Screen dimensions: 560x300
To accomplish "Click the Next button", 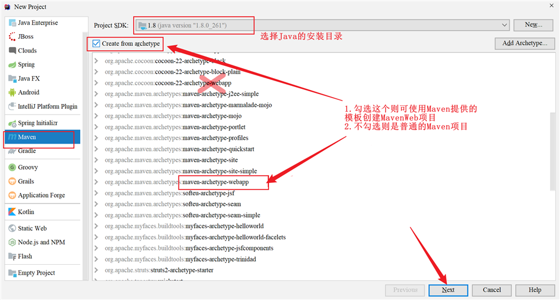I will (x=448, y=290).
